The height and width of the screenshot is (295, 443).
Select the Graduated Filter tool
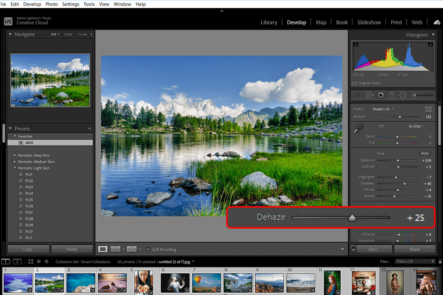pyautogui.click(x=392, y=95)
